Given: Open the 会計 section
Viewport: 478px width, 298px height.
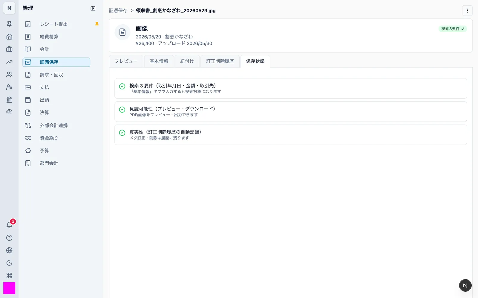Looking at the screenshot, I should (x=56, y=49).
